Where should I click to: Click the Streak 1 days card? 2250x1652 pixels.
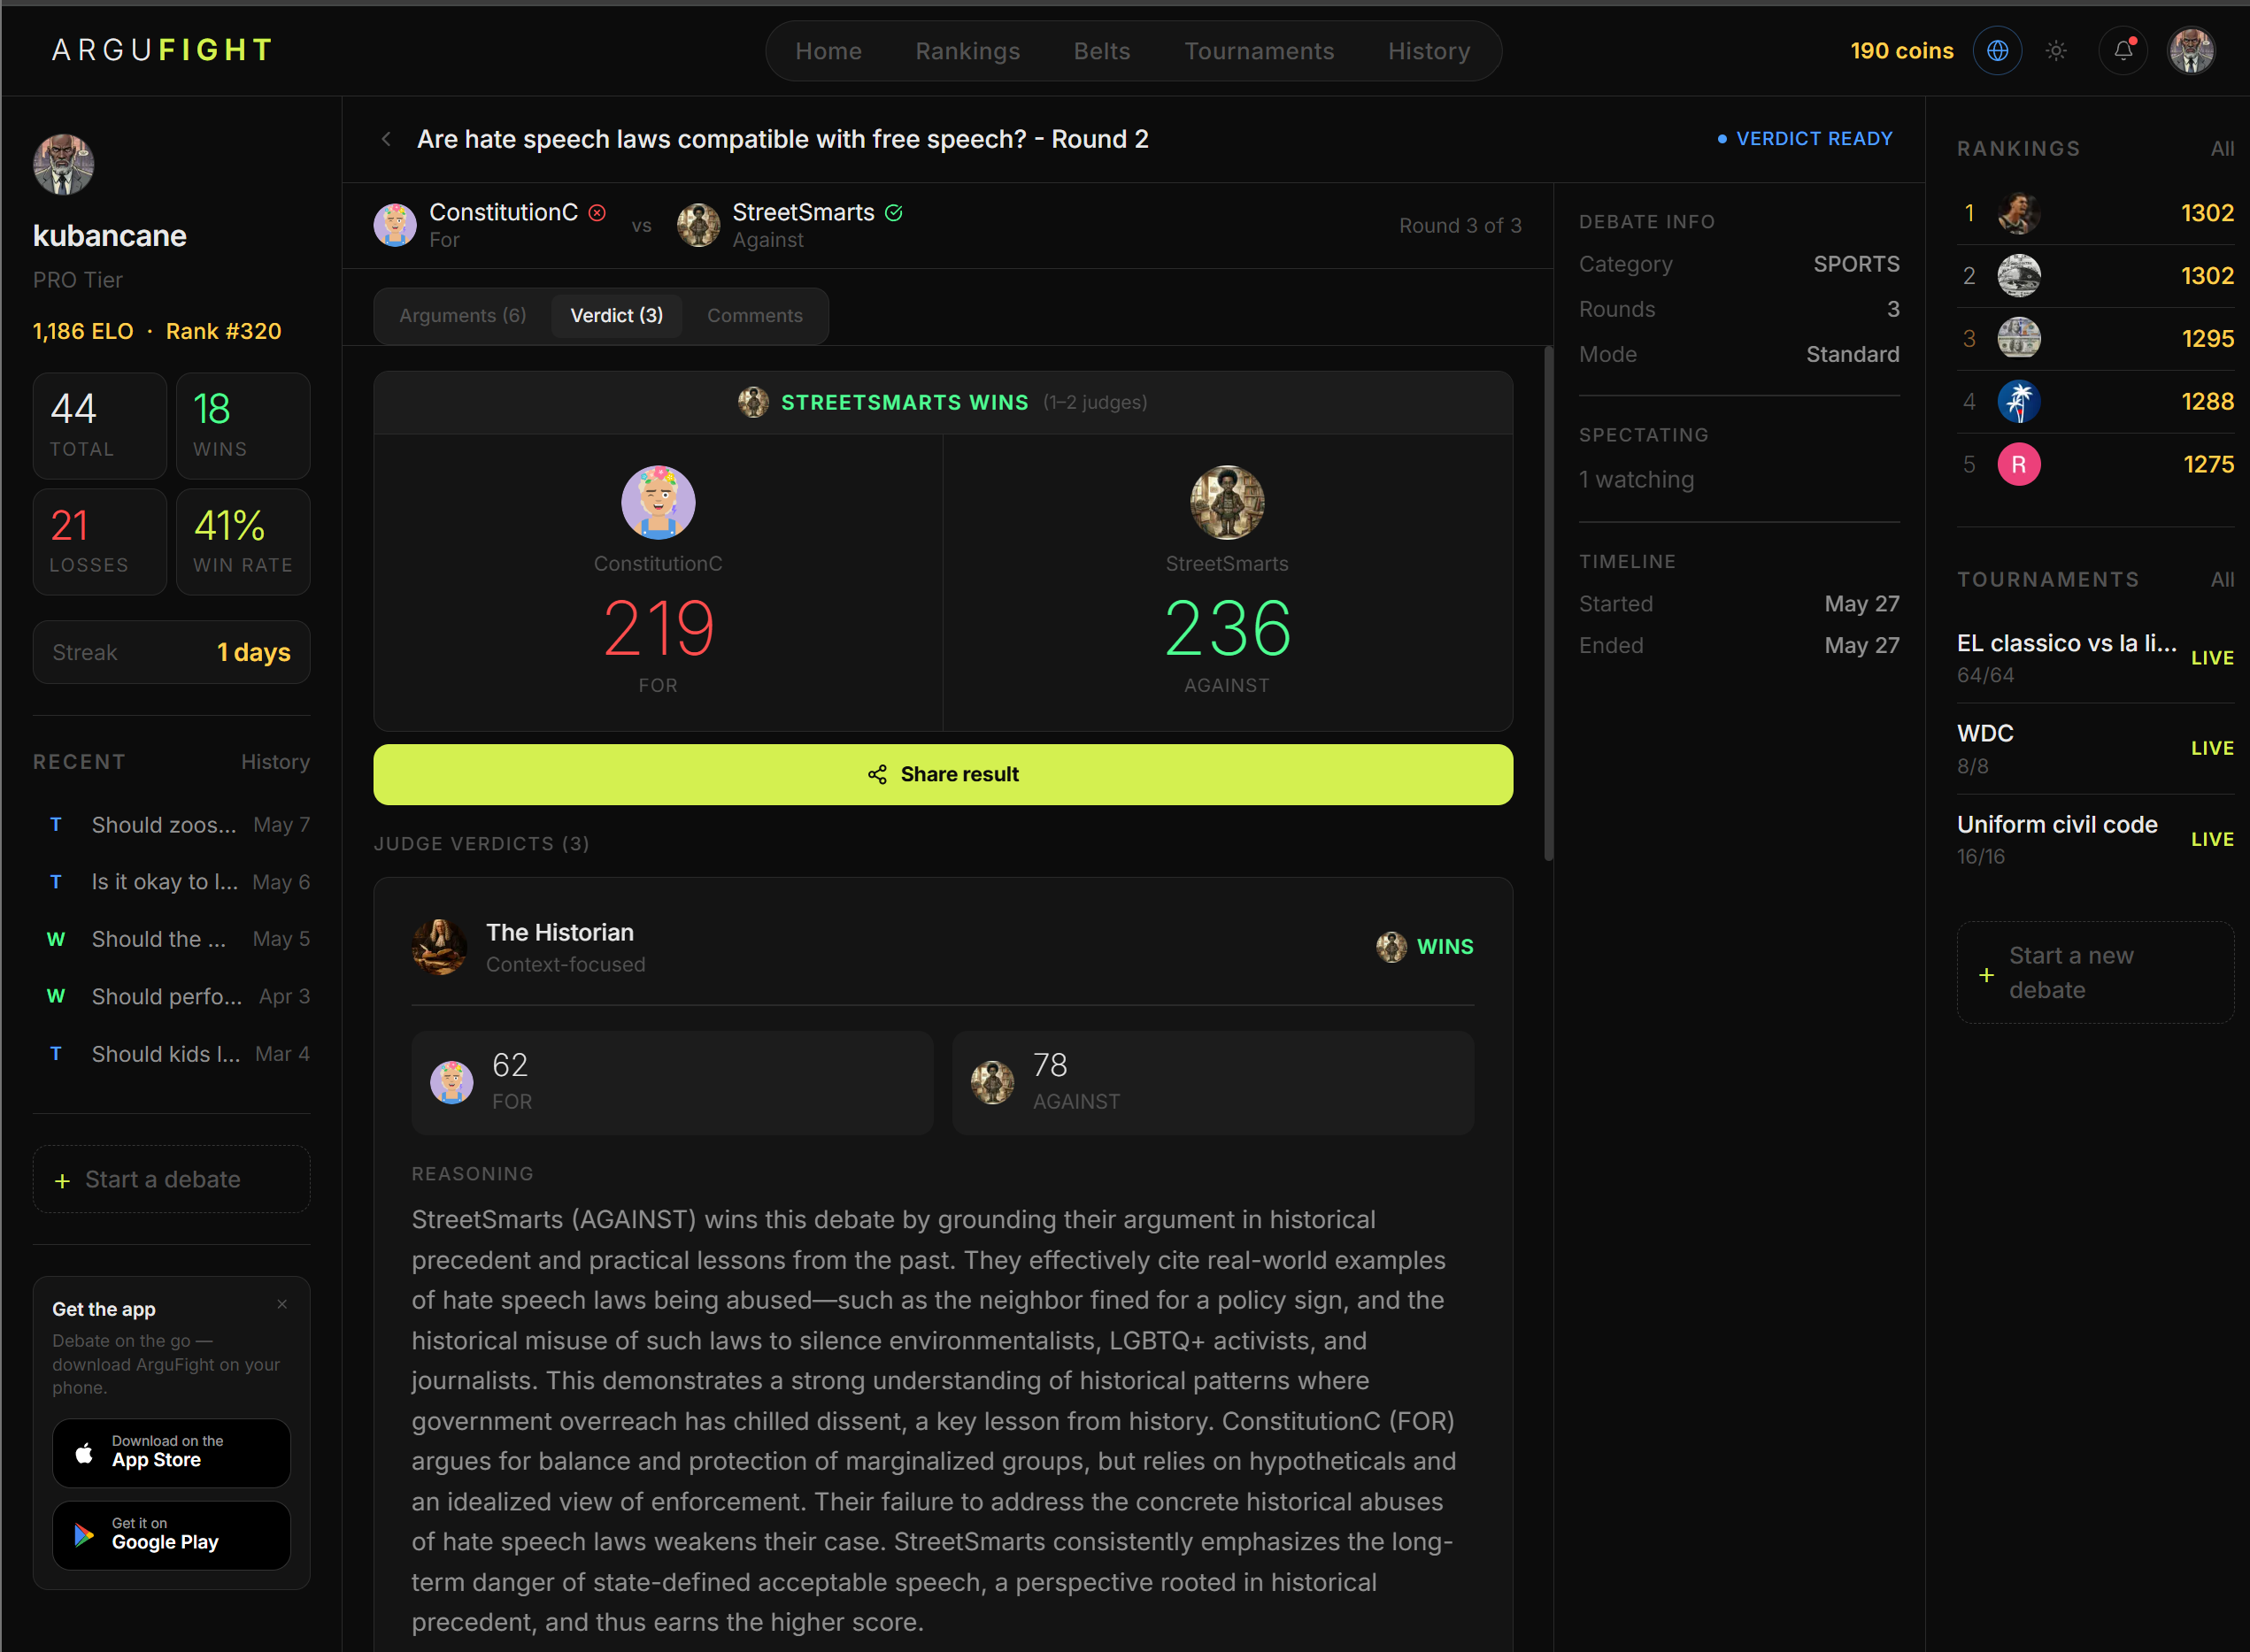pos(171,652)
